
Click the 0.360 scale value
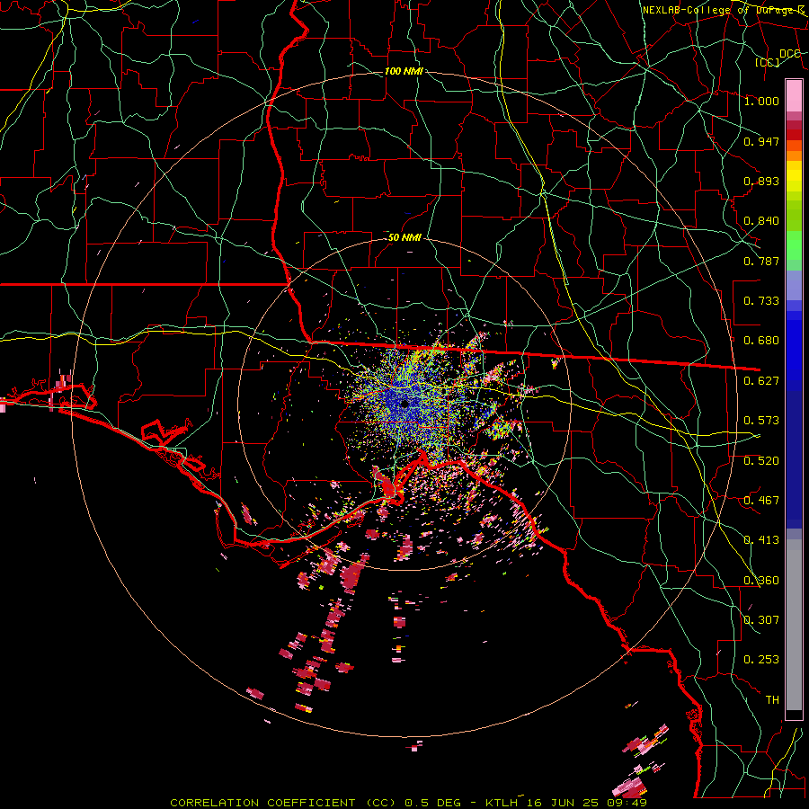761,581
